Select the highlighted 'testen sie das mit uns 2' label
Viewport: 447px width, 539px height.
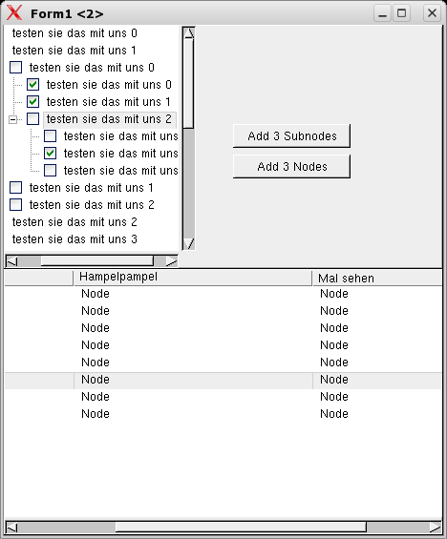click(x=110, y=119)
